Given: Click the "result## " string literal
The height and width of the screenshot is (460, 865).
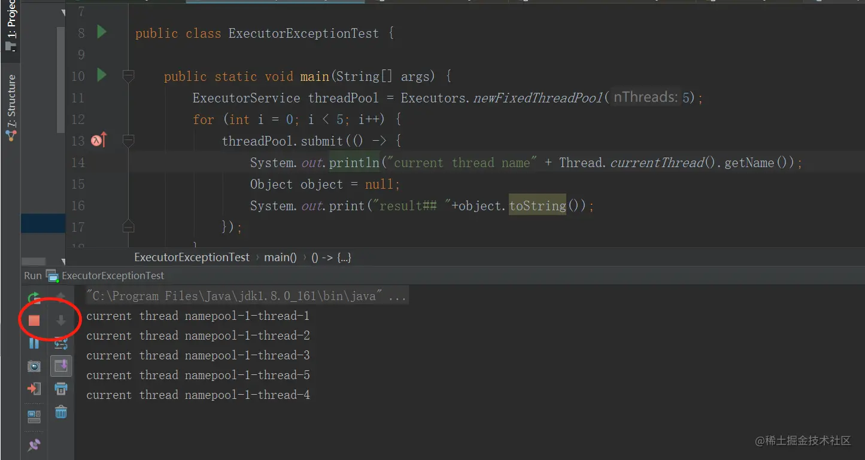Looking at the screenshot, I should tap(412, 205).
